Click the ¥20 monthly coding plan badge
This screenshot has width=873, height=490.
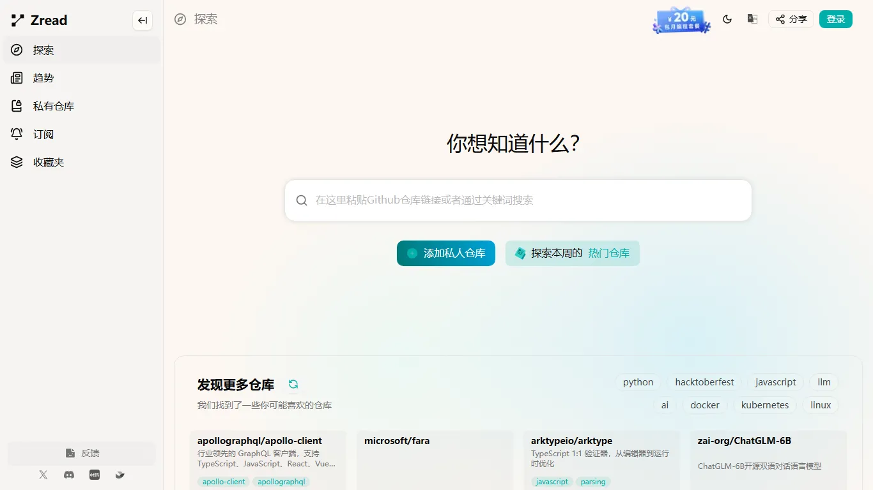coord(681,20)
